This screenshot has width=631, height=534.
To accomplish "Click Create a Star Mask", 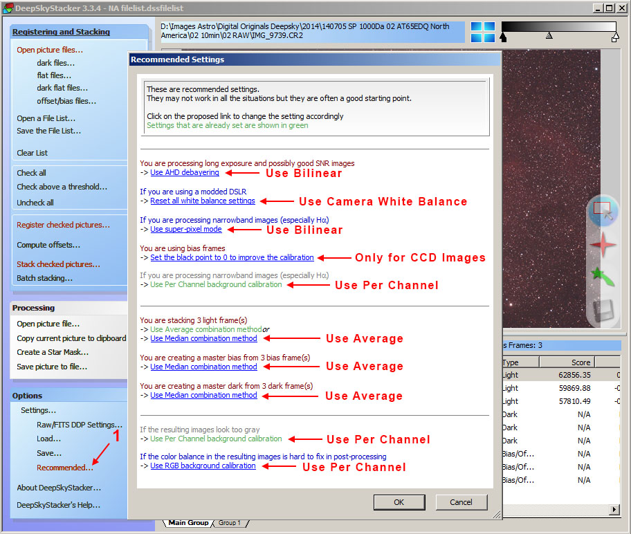I will (53, 352).
